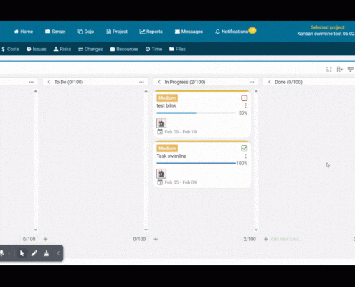Go to the Resources section
Viewport: 355px width, 287px height.
(124, 49)
